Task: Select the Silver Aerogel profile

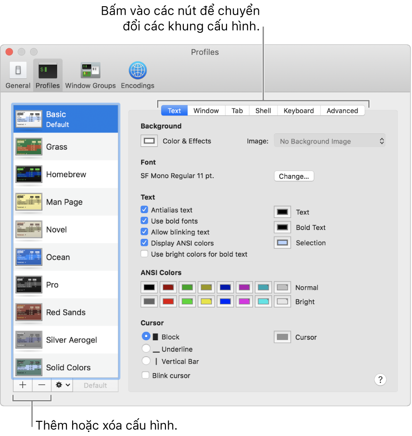Action: pos(66,340)
